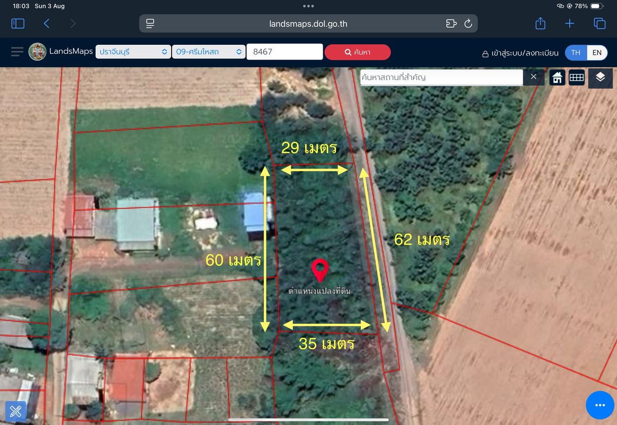The height and width of the screenshot is (425, 617).
Task: Select the measurement tool icon
Action: tap(15, 411)
